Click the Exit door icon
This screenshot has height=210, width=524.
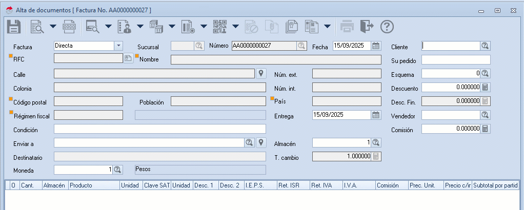pyautogui.click(x=367, y=26)
